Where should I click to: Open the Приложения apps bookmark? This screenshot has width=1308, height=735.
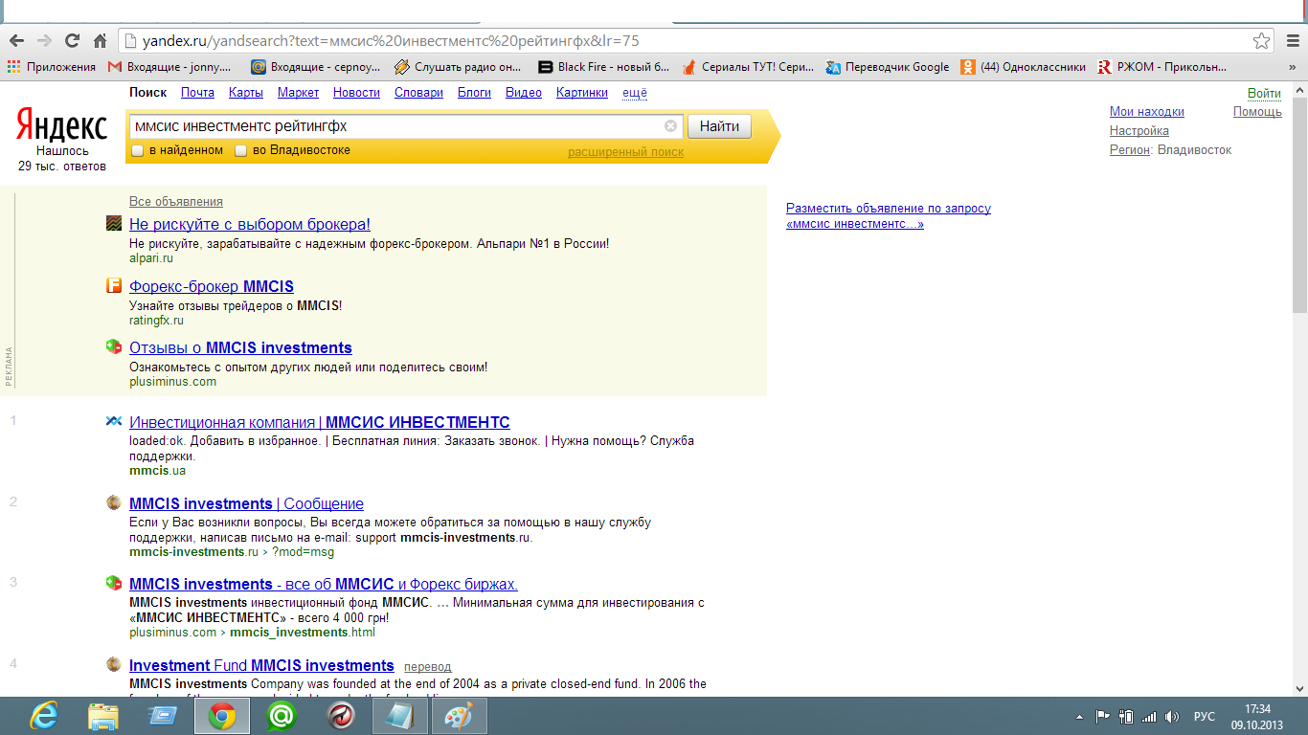pyautogui.click(x=52, y=67)
